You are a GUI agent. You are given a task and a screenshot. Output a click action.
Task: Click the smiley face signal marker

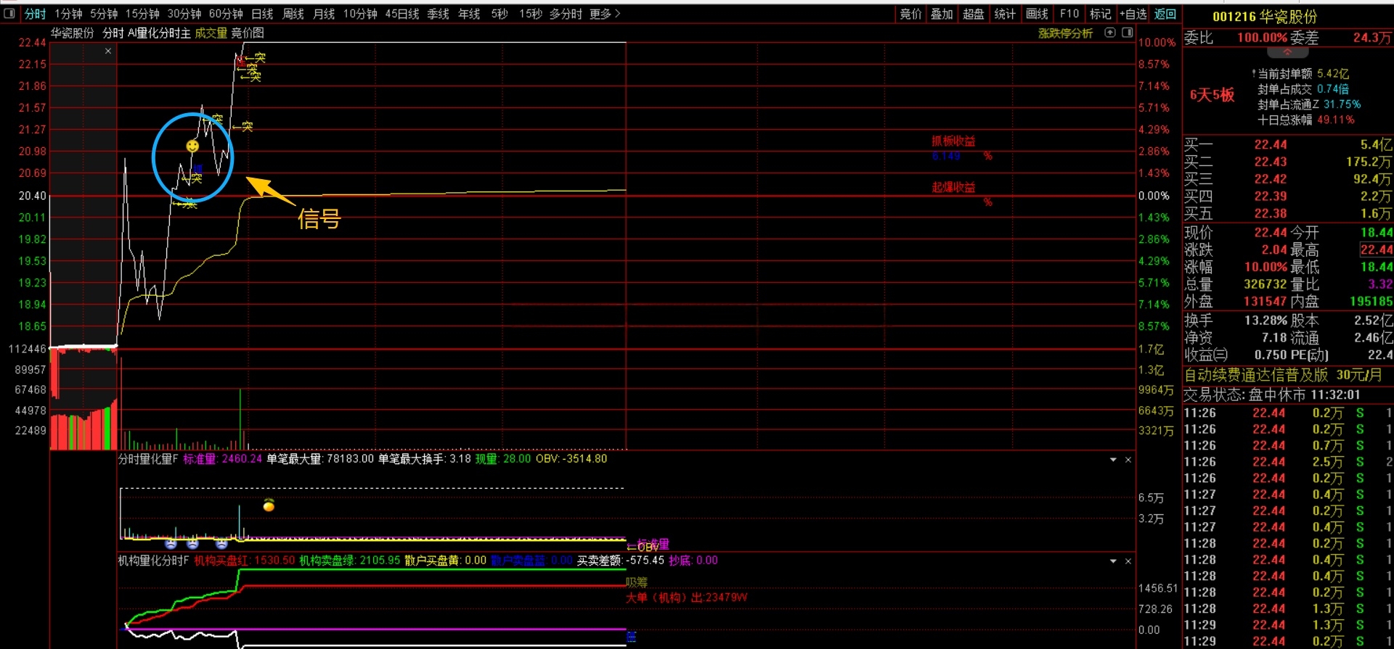[192, 146]
